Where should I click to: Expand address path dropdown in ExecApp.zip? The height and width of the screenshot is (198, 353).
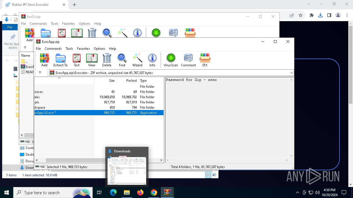(x=292, y=73)
